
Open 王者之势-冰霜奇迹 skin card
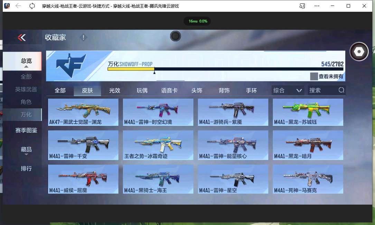(158, 145)
